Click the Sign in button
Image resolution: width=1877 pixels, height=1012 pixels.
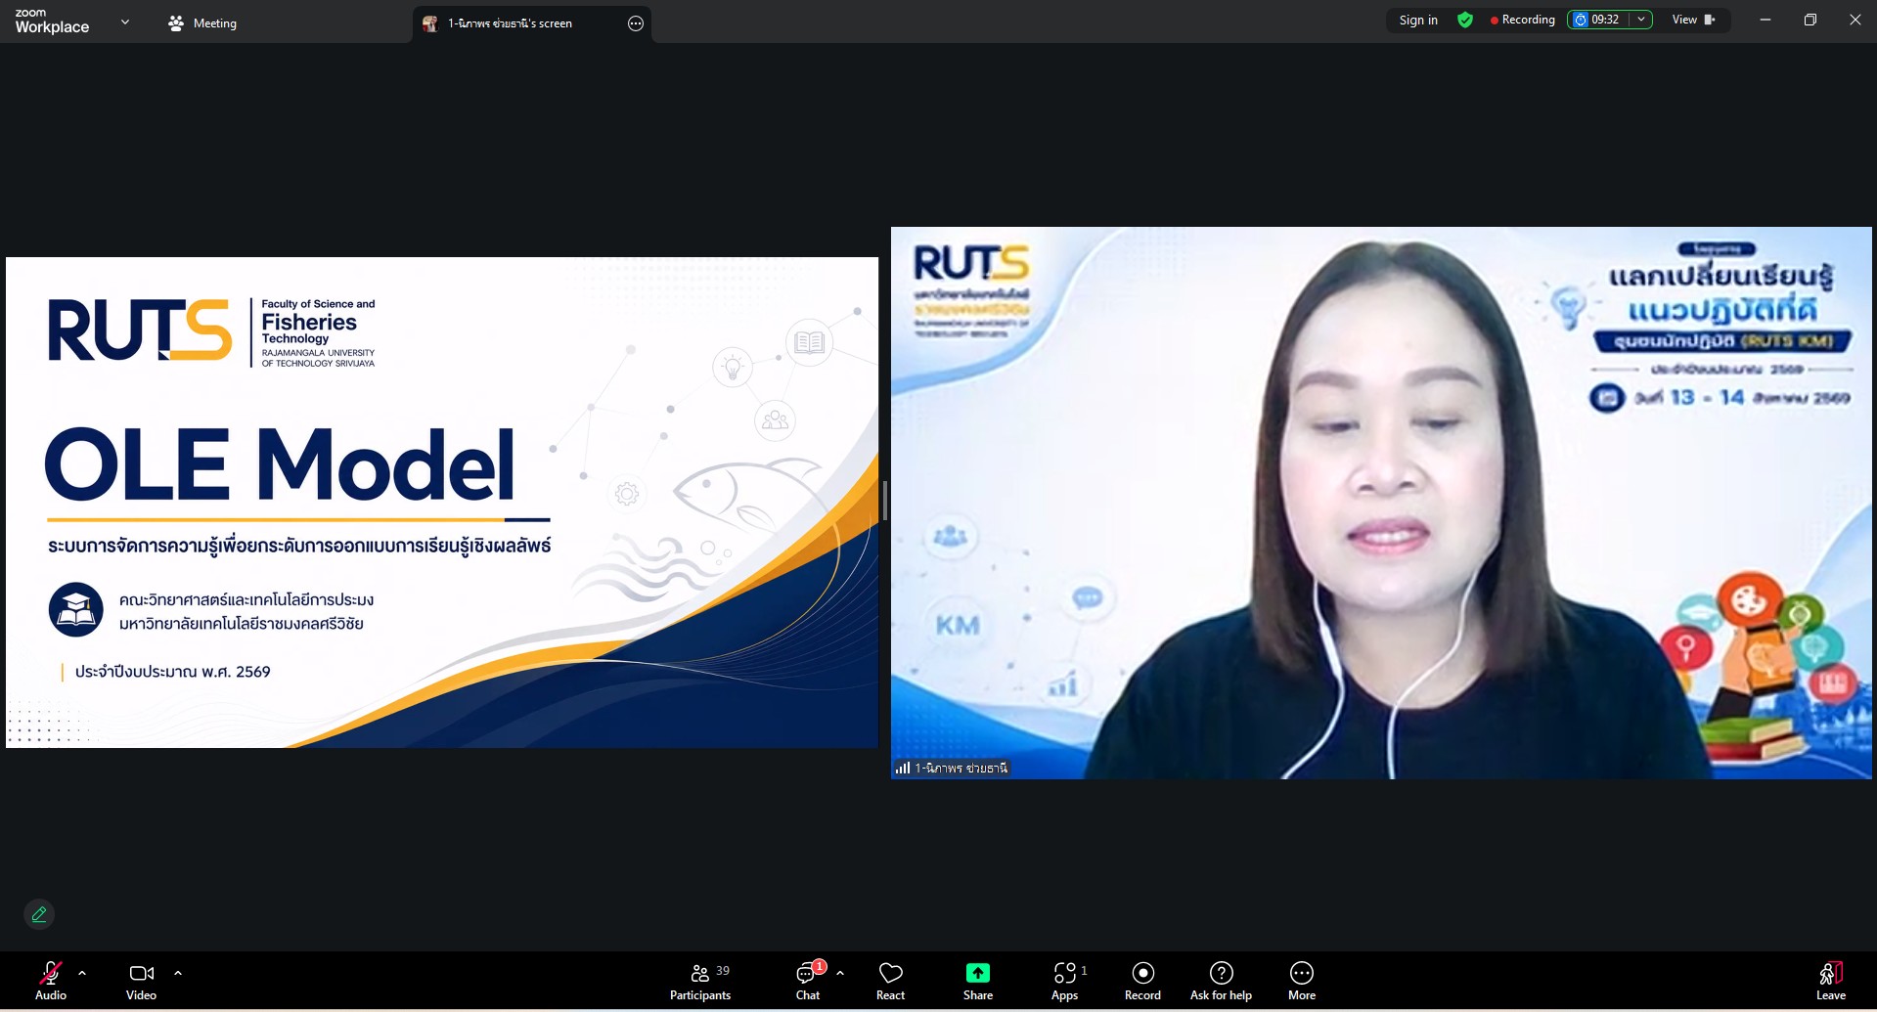[x=1418, y=20]
